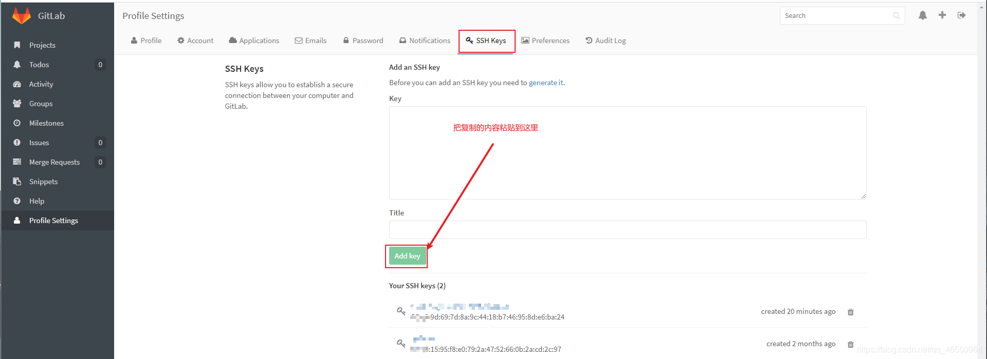Click 'created 2 months ago' text
This screenshot has width=987, height=359.
[801, 344]
